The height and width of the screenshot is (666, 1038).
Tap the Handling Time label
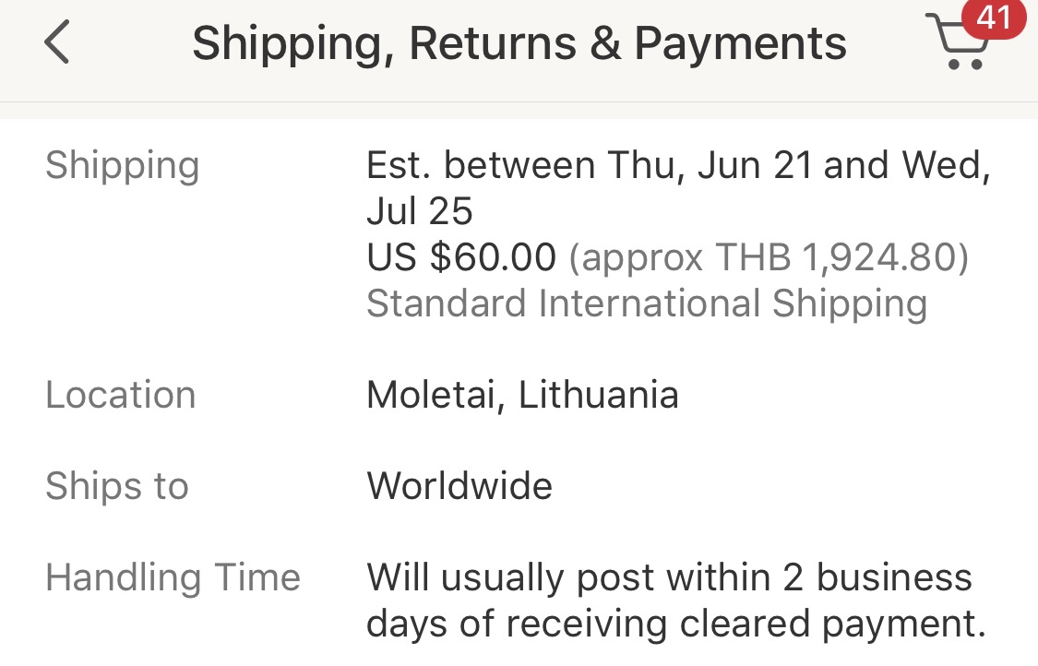[173, 577]
